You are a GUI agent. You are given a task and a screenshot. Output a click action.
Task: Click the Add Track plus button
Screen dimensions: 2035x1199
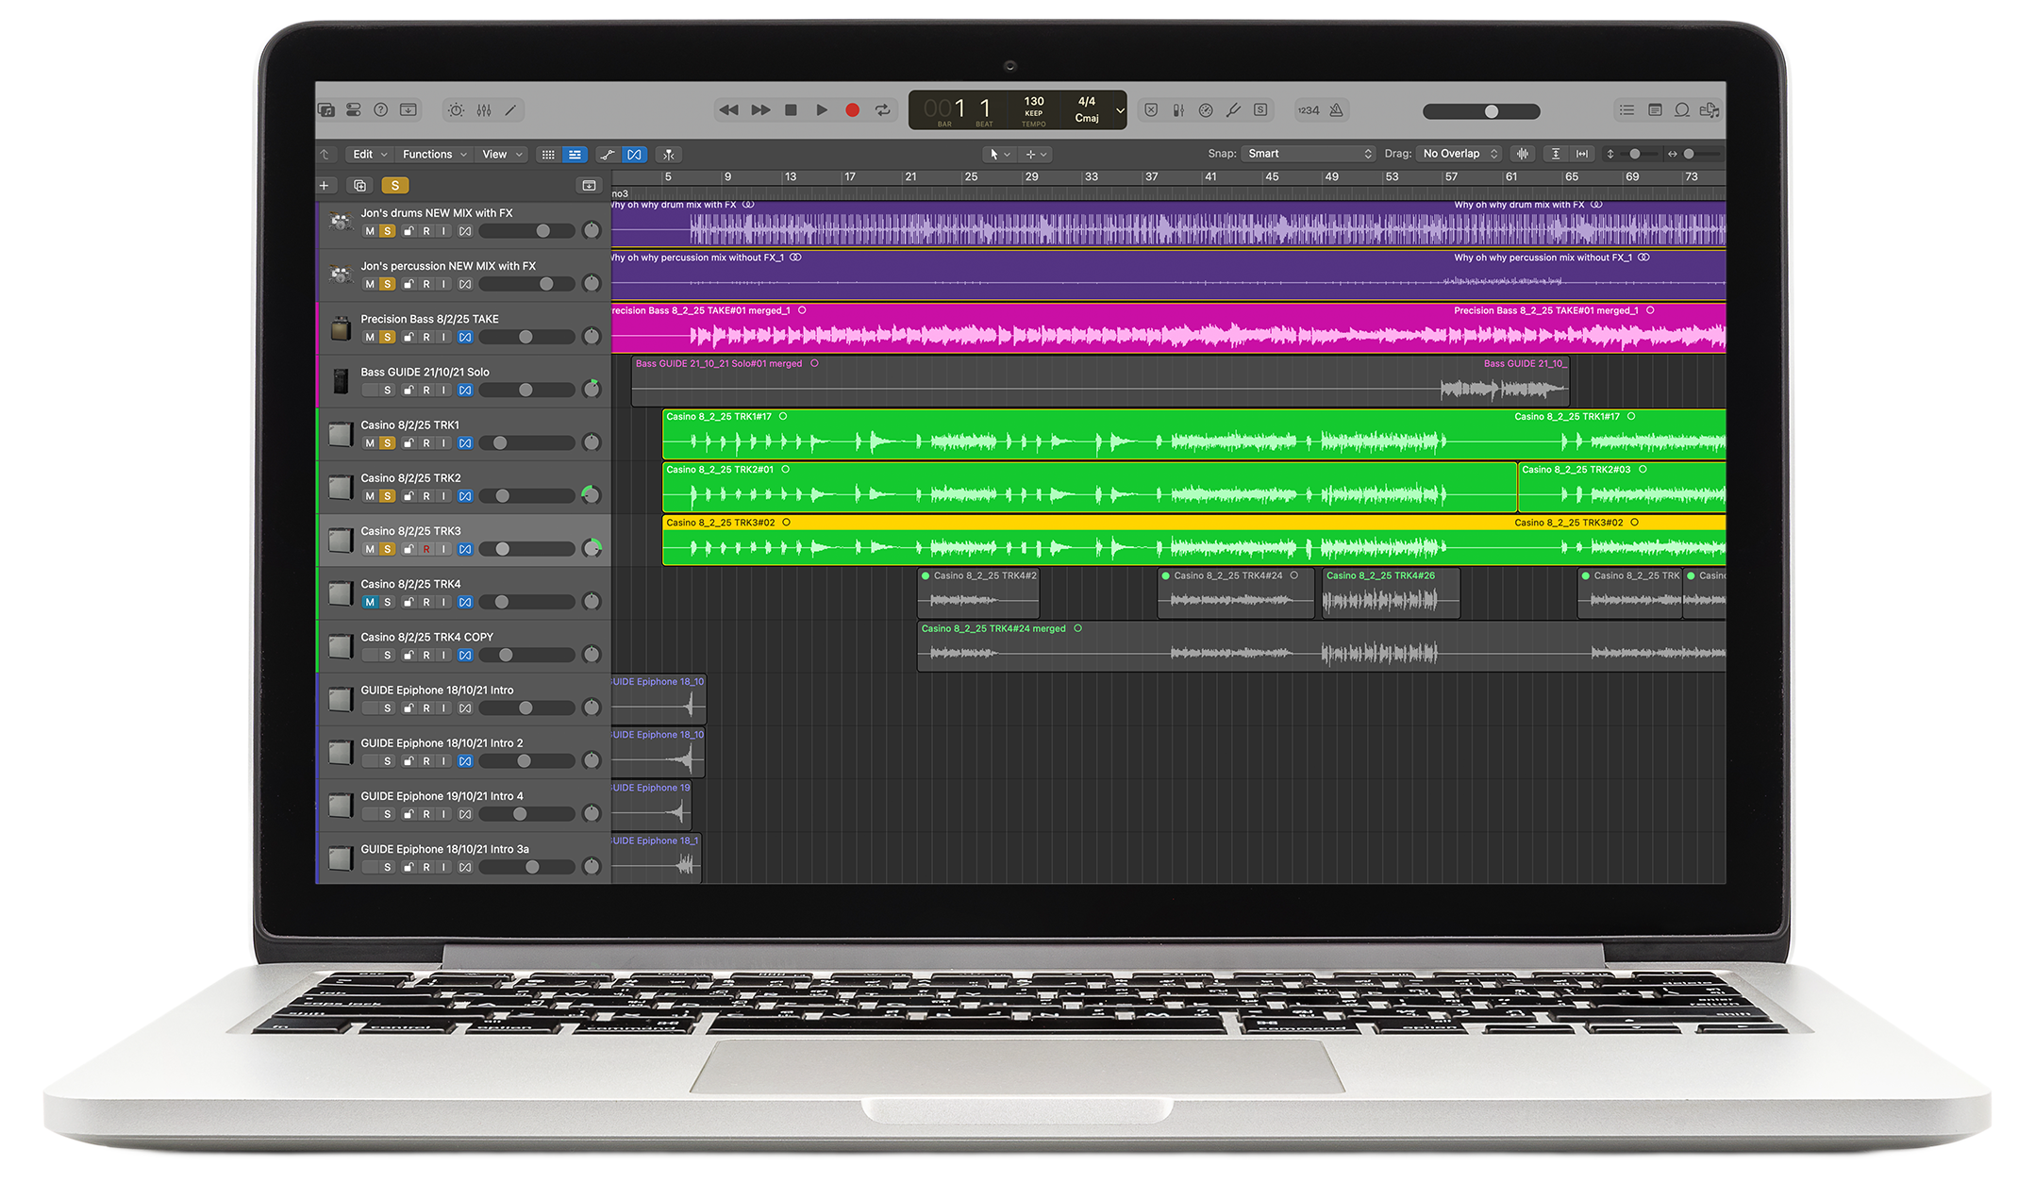click(325, 186)
